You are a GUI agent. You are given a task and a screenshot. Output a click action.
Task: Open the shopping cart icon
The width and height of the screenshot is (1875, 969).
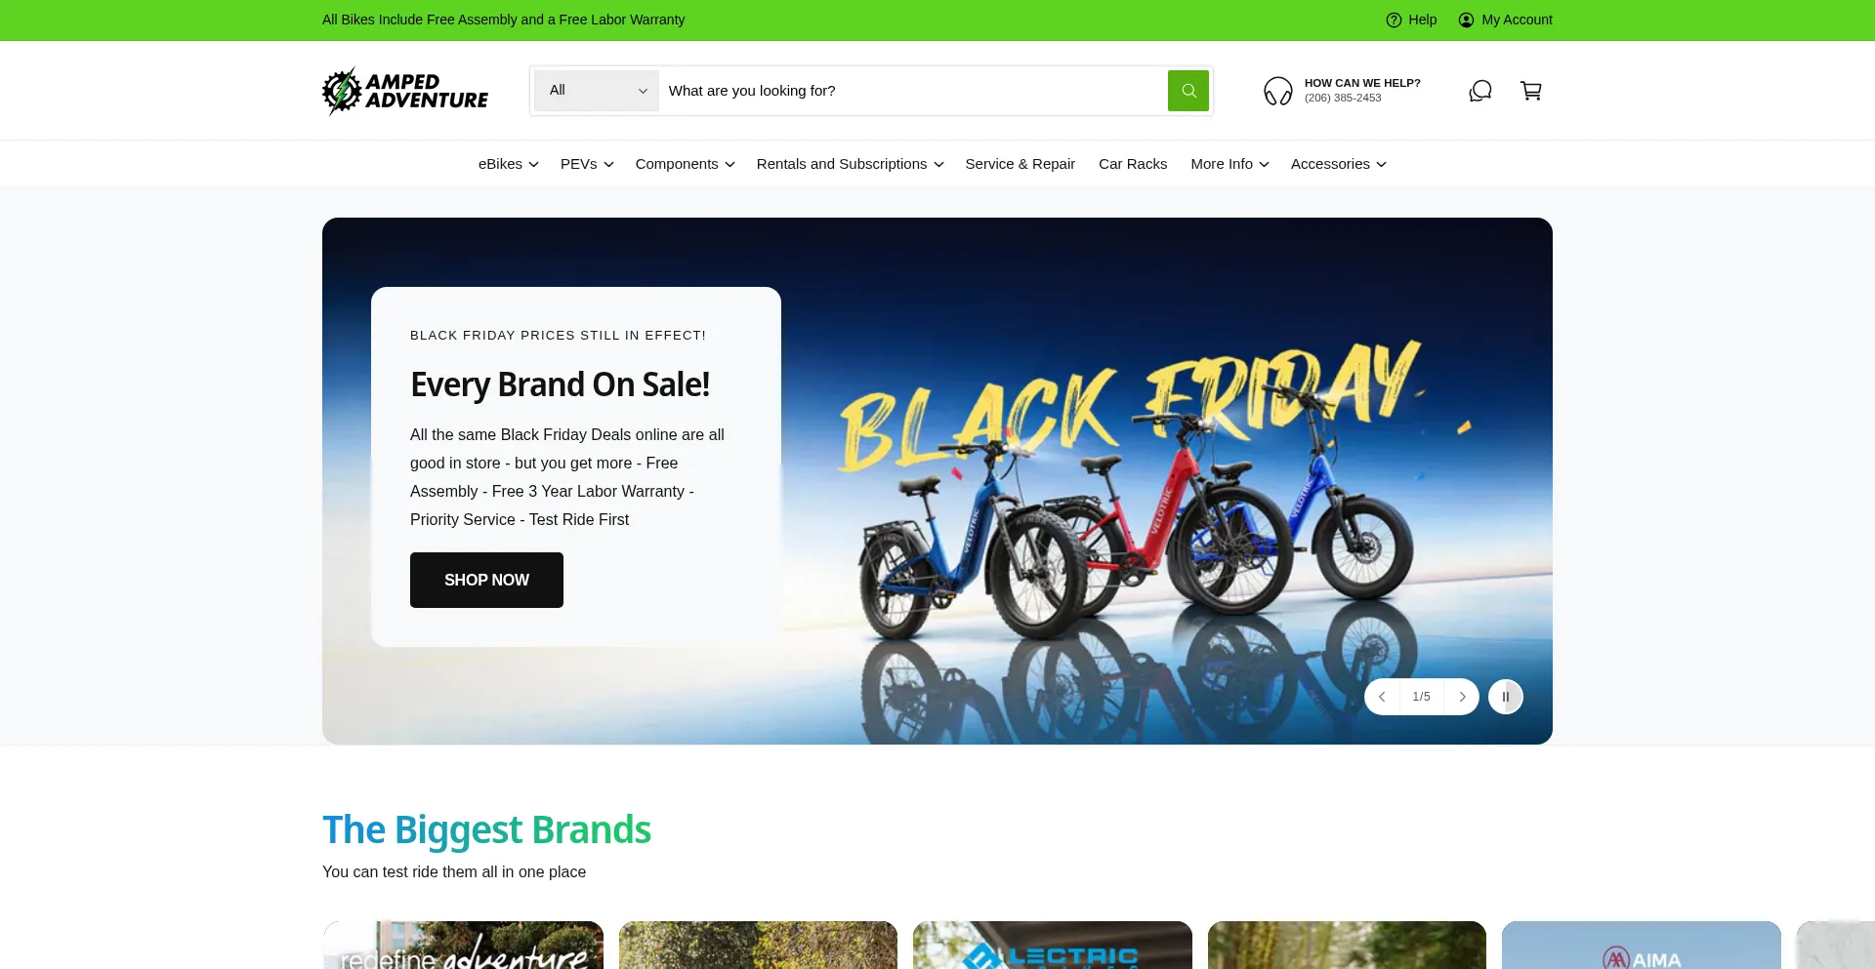point(1531,91)
